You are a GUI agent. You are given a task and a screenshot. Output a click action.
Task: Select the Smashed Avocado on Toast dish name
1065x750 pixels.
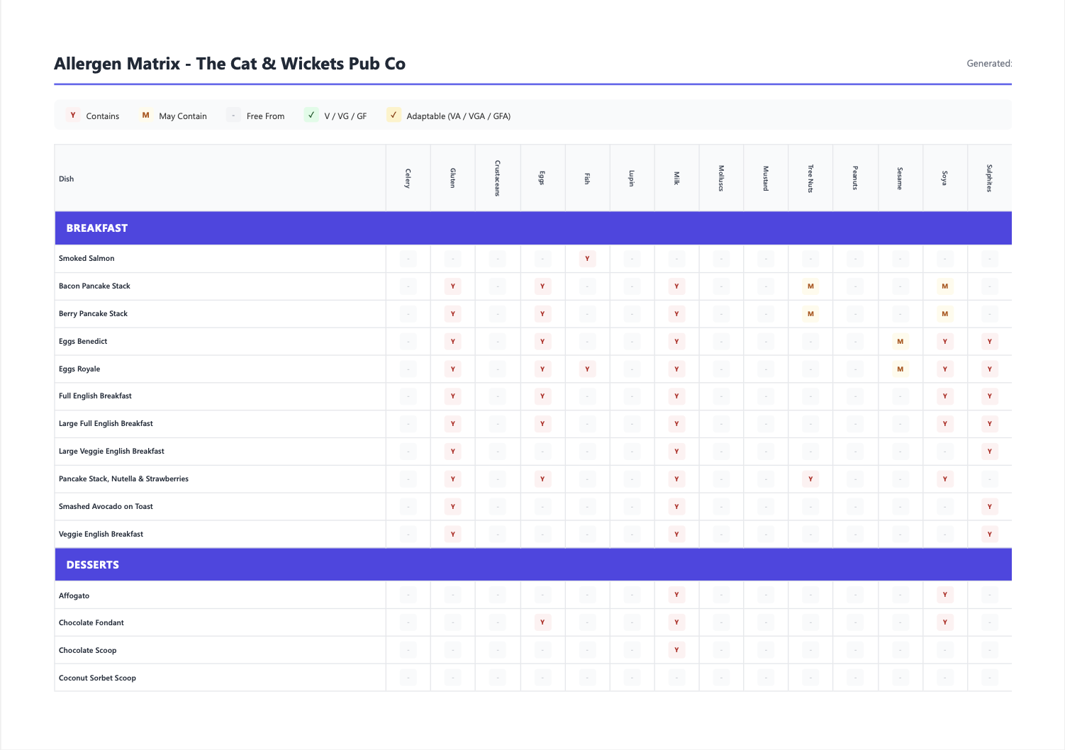click(106, 507)
